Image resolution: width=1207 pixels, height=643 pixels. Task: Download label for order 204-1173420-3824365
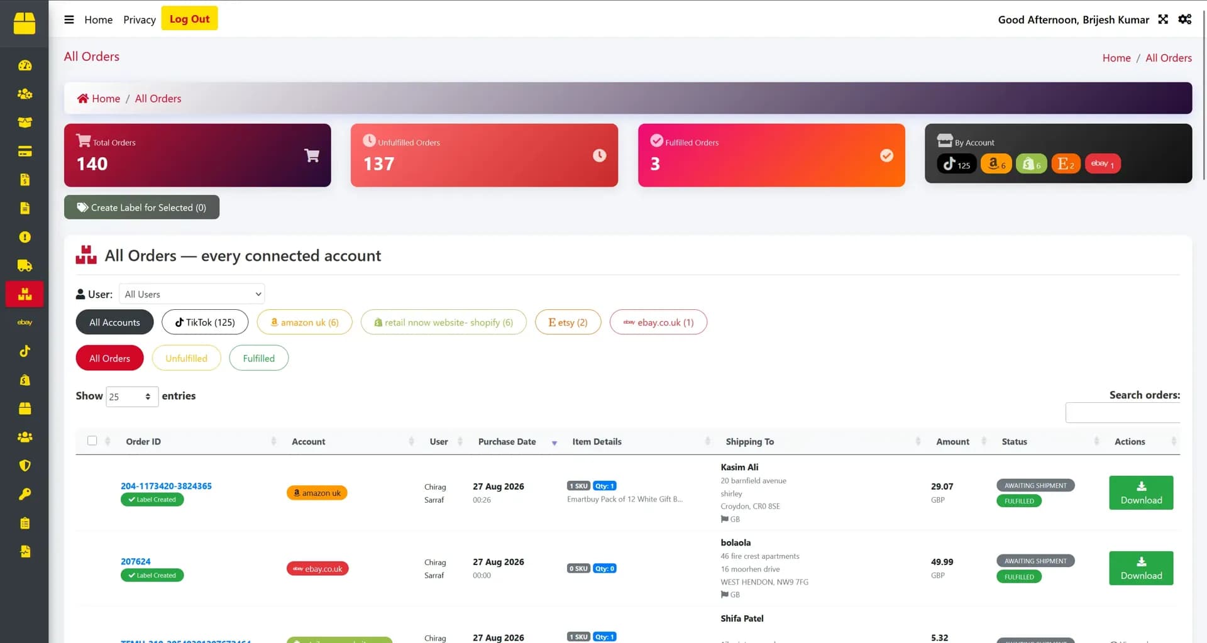[x=1141, y=493]
